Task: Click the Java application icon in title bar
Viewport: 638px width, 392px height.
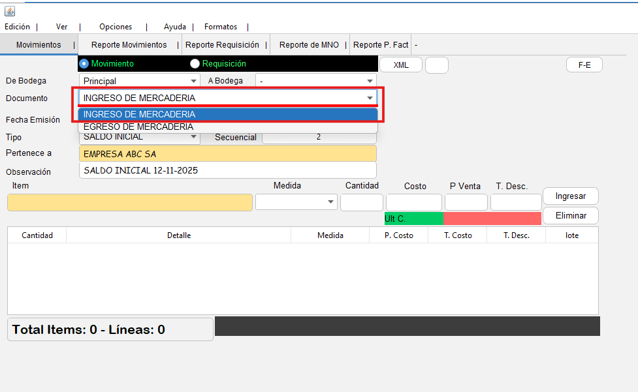Action: [10, 11]
